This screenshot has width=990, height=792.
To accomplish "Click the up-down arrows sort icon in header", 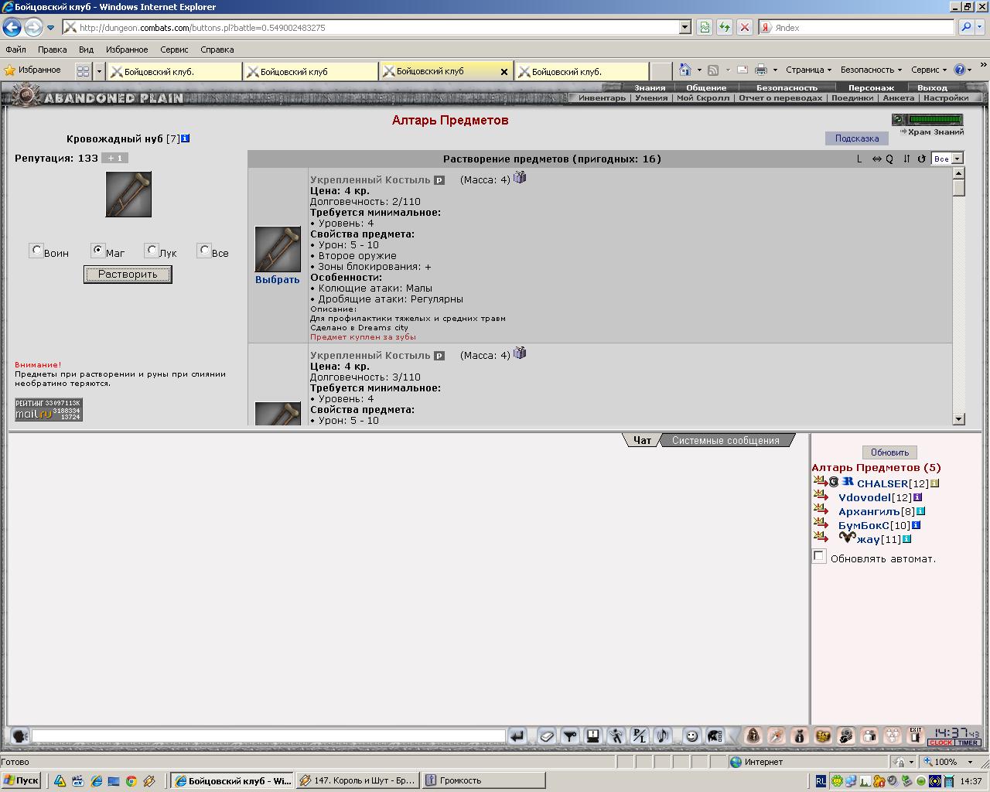I will (906, 159).
